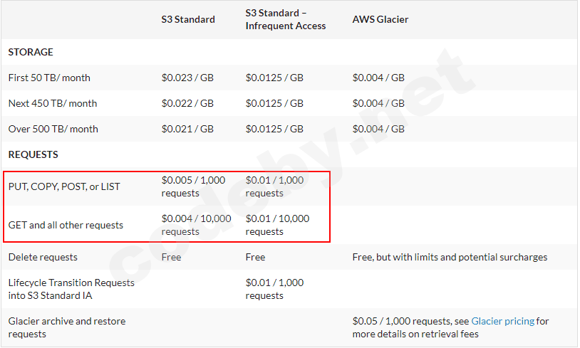Select the First 50 TB/ month row label
The width and height of the screenshot is (580, 348).
pyautogui.click(x=49, y=78)
